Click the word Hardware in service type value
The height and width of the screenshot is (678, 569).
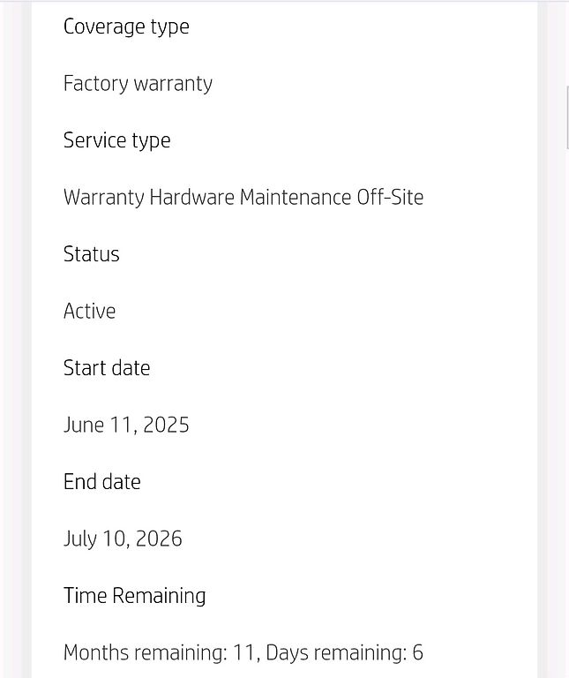[x=191, y=198]
